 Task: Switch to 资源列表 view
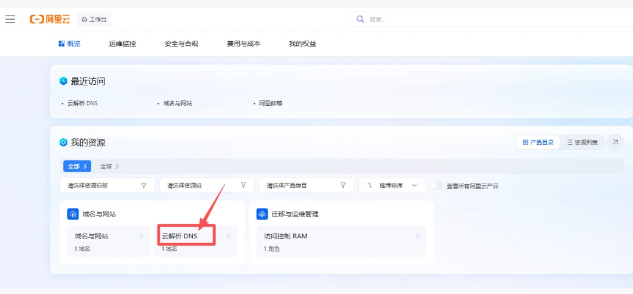(x=582, y=142)
